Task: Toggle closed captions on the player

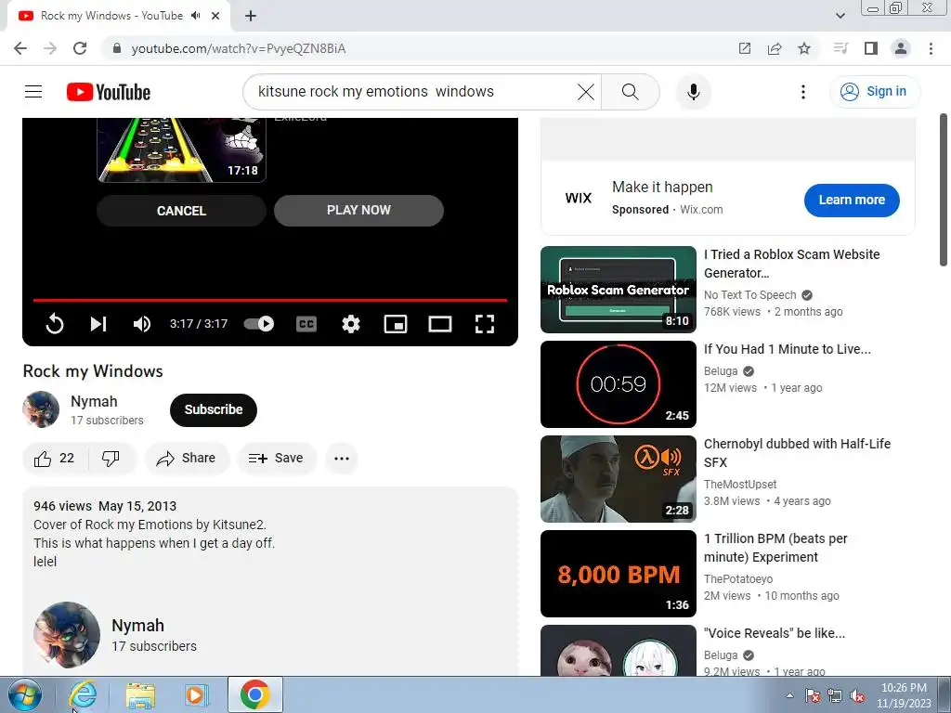Action: pos(306,324)
